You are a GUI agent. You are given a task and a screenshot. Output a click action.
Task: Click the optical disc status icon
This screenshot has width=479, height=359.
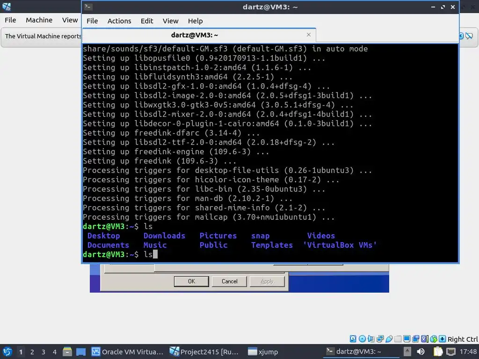(x=362, y=339)
